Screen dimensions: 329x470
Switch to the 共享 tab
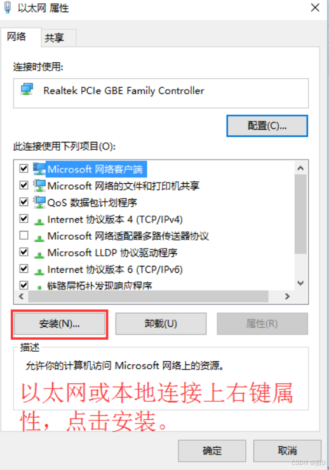click(54, 38)
